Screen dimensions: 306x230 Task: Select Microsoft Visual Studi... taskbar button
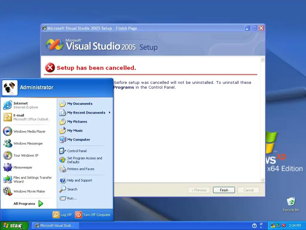(x=55, y=226)
